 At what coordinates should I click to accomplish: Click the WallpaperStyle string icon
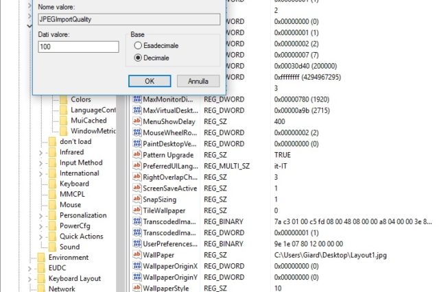(137, 287)
